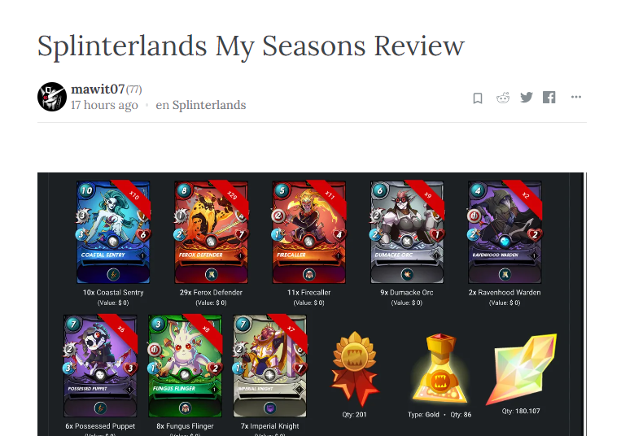Open mawit07's avatar picture
The height and width of the screenshot is (436, 621).
[52, 97]
